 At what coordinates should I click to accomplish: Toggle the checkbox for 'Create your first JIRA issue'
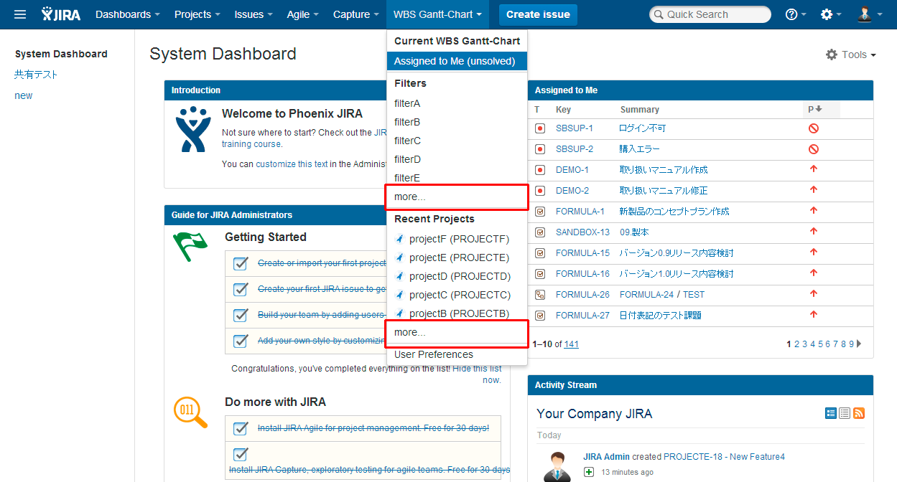point(241,289)
